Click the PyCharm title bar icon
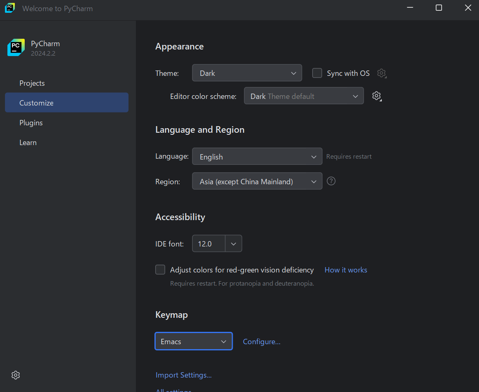 [x=10, y=8]
